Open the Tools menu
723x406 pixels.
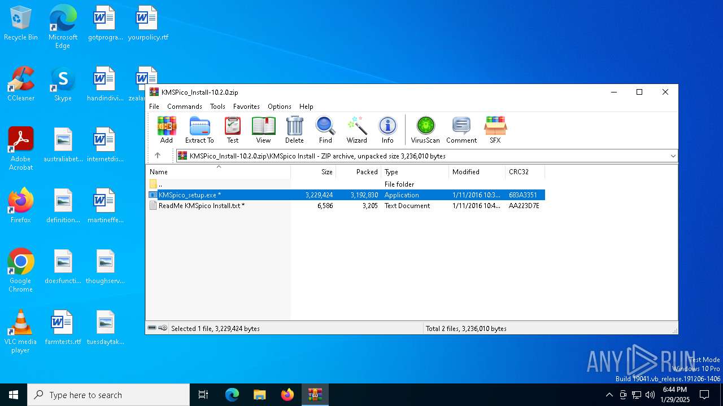(217, 107)
